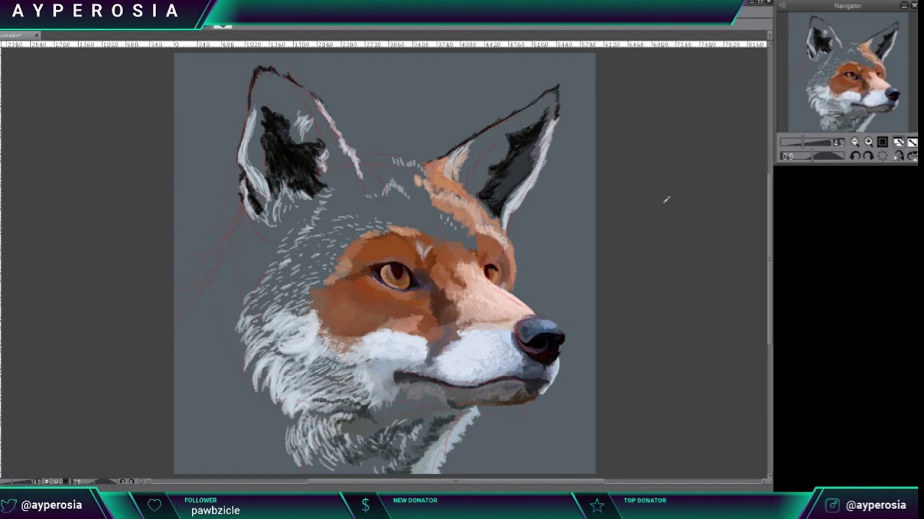Click the AYPEROSIA title text
Image resolution: width=924 pixels, height=519 pixels.
click(x=95, y=11)
